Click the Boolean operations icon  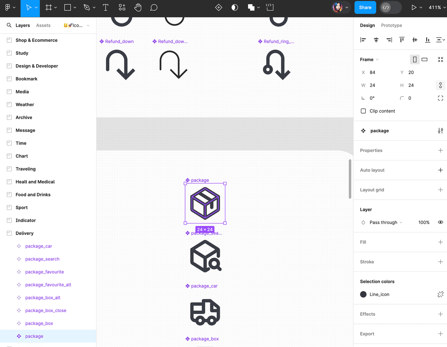tap(251, 7)
